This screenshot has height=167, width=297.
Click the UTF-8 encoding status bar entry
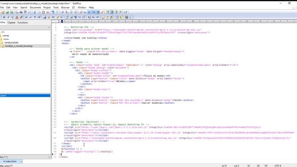click(278, 166)
